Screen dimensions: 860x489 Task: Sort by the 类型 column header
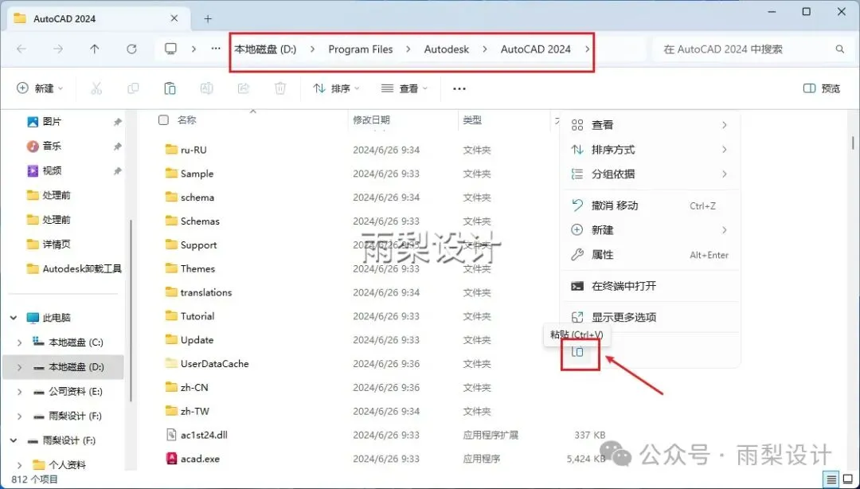coord(472,119)
